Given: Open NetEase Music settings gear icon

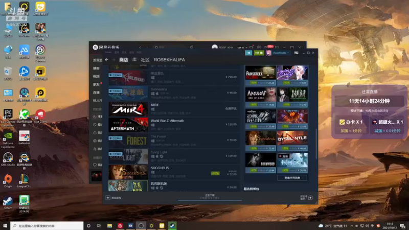Looking at the screenshot, I should [x=259, y=47].
